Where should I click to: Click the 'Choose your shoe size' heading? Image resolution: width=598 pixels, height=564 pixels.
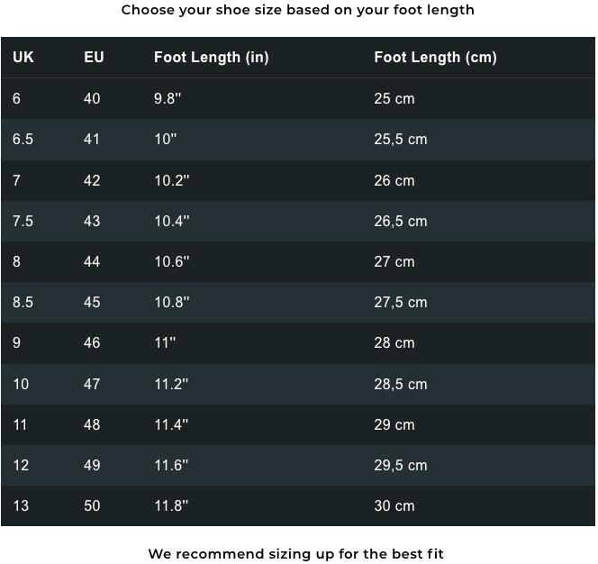298,10
